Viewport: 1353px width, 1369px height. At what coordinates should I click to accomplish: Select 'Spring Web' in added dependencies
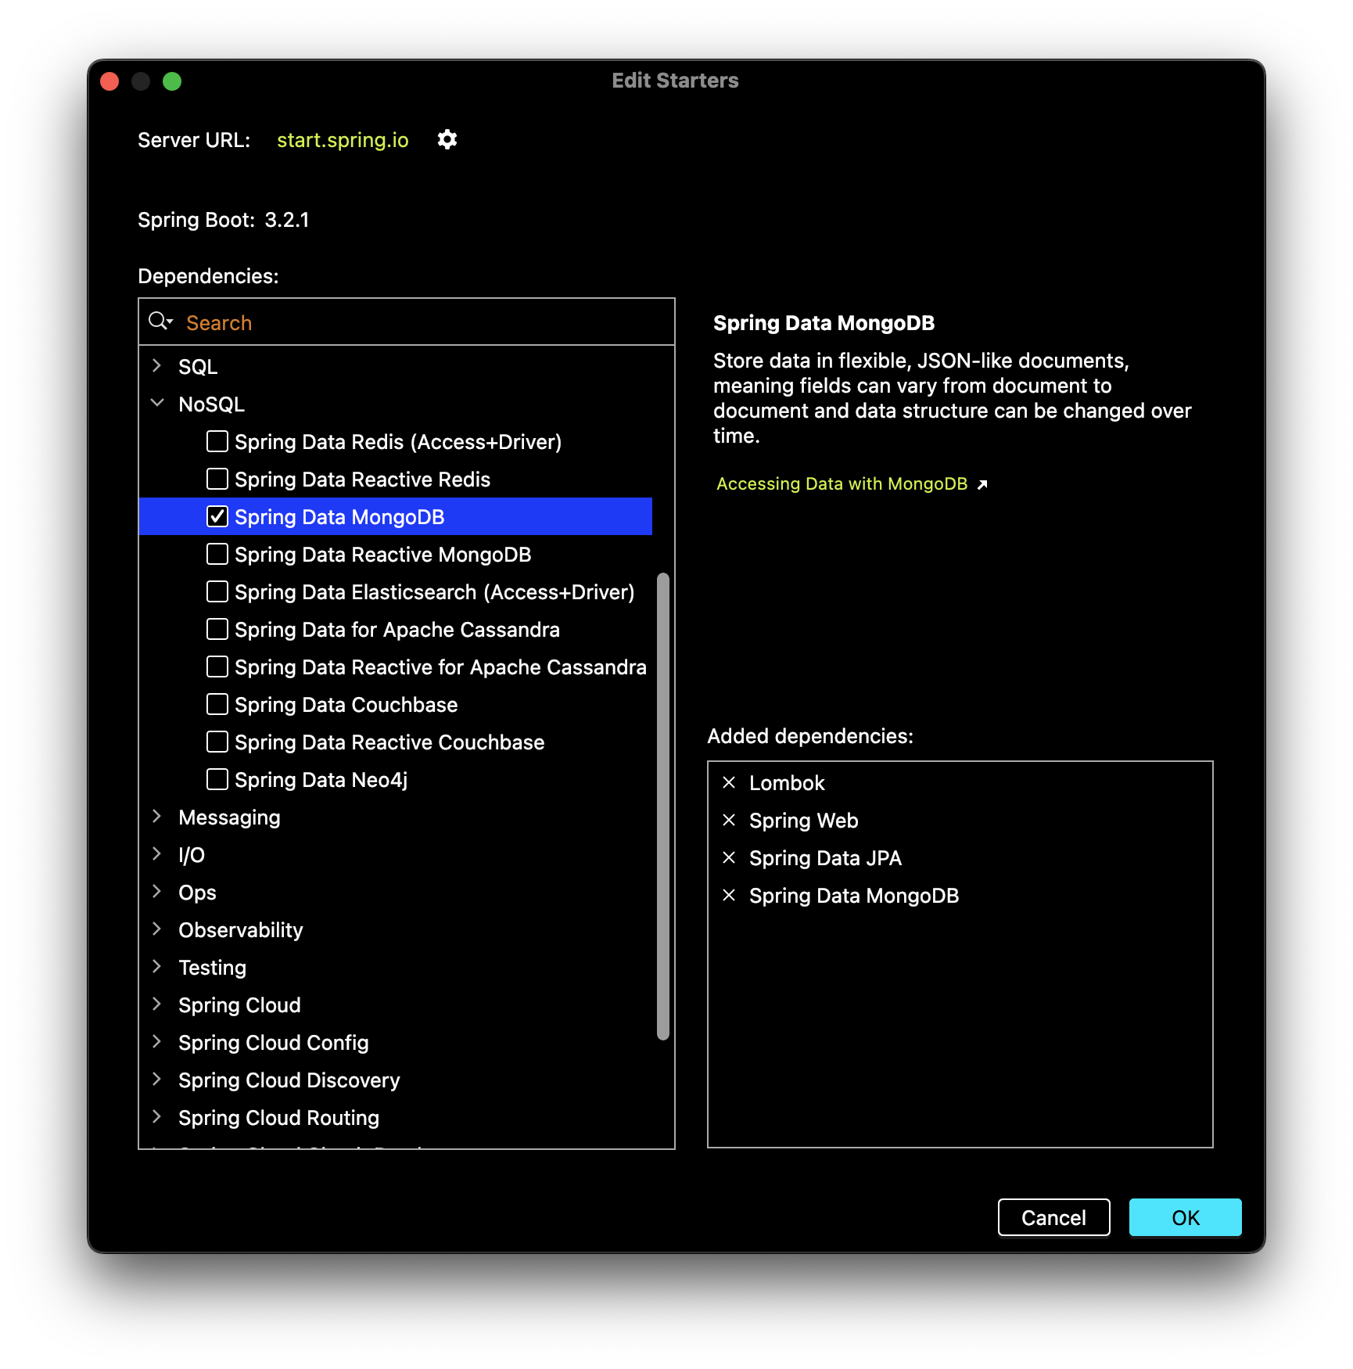pos(803,821)
